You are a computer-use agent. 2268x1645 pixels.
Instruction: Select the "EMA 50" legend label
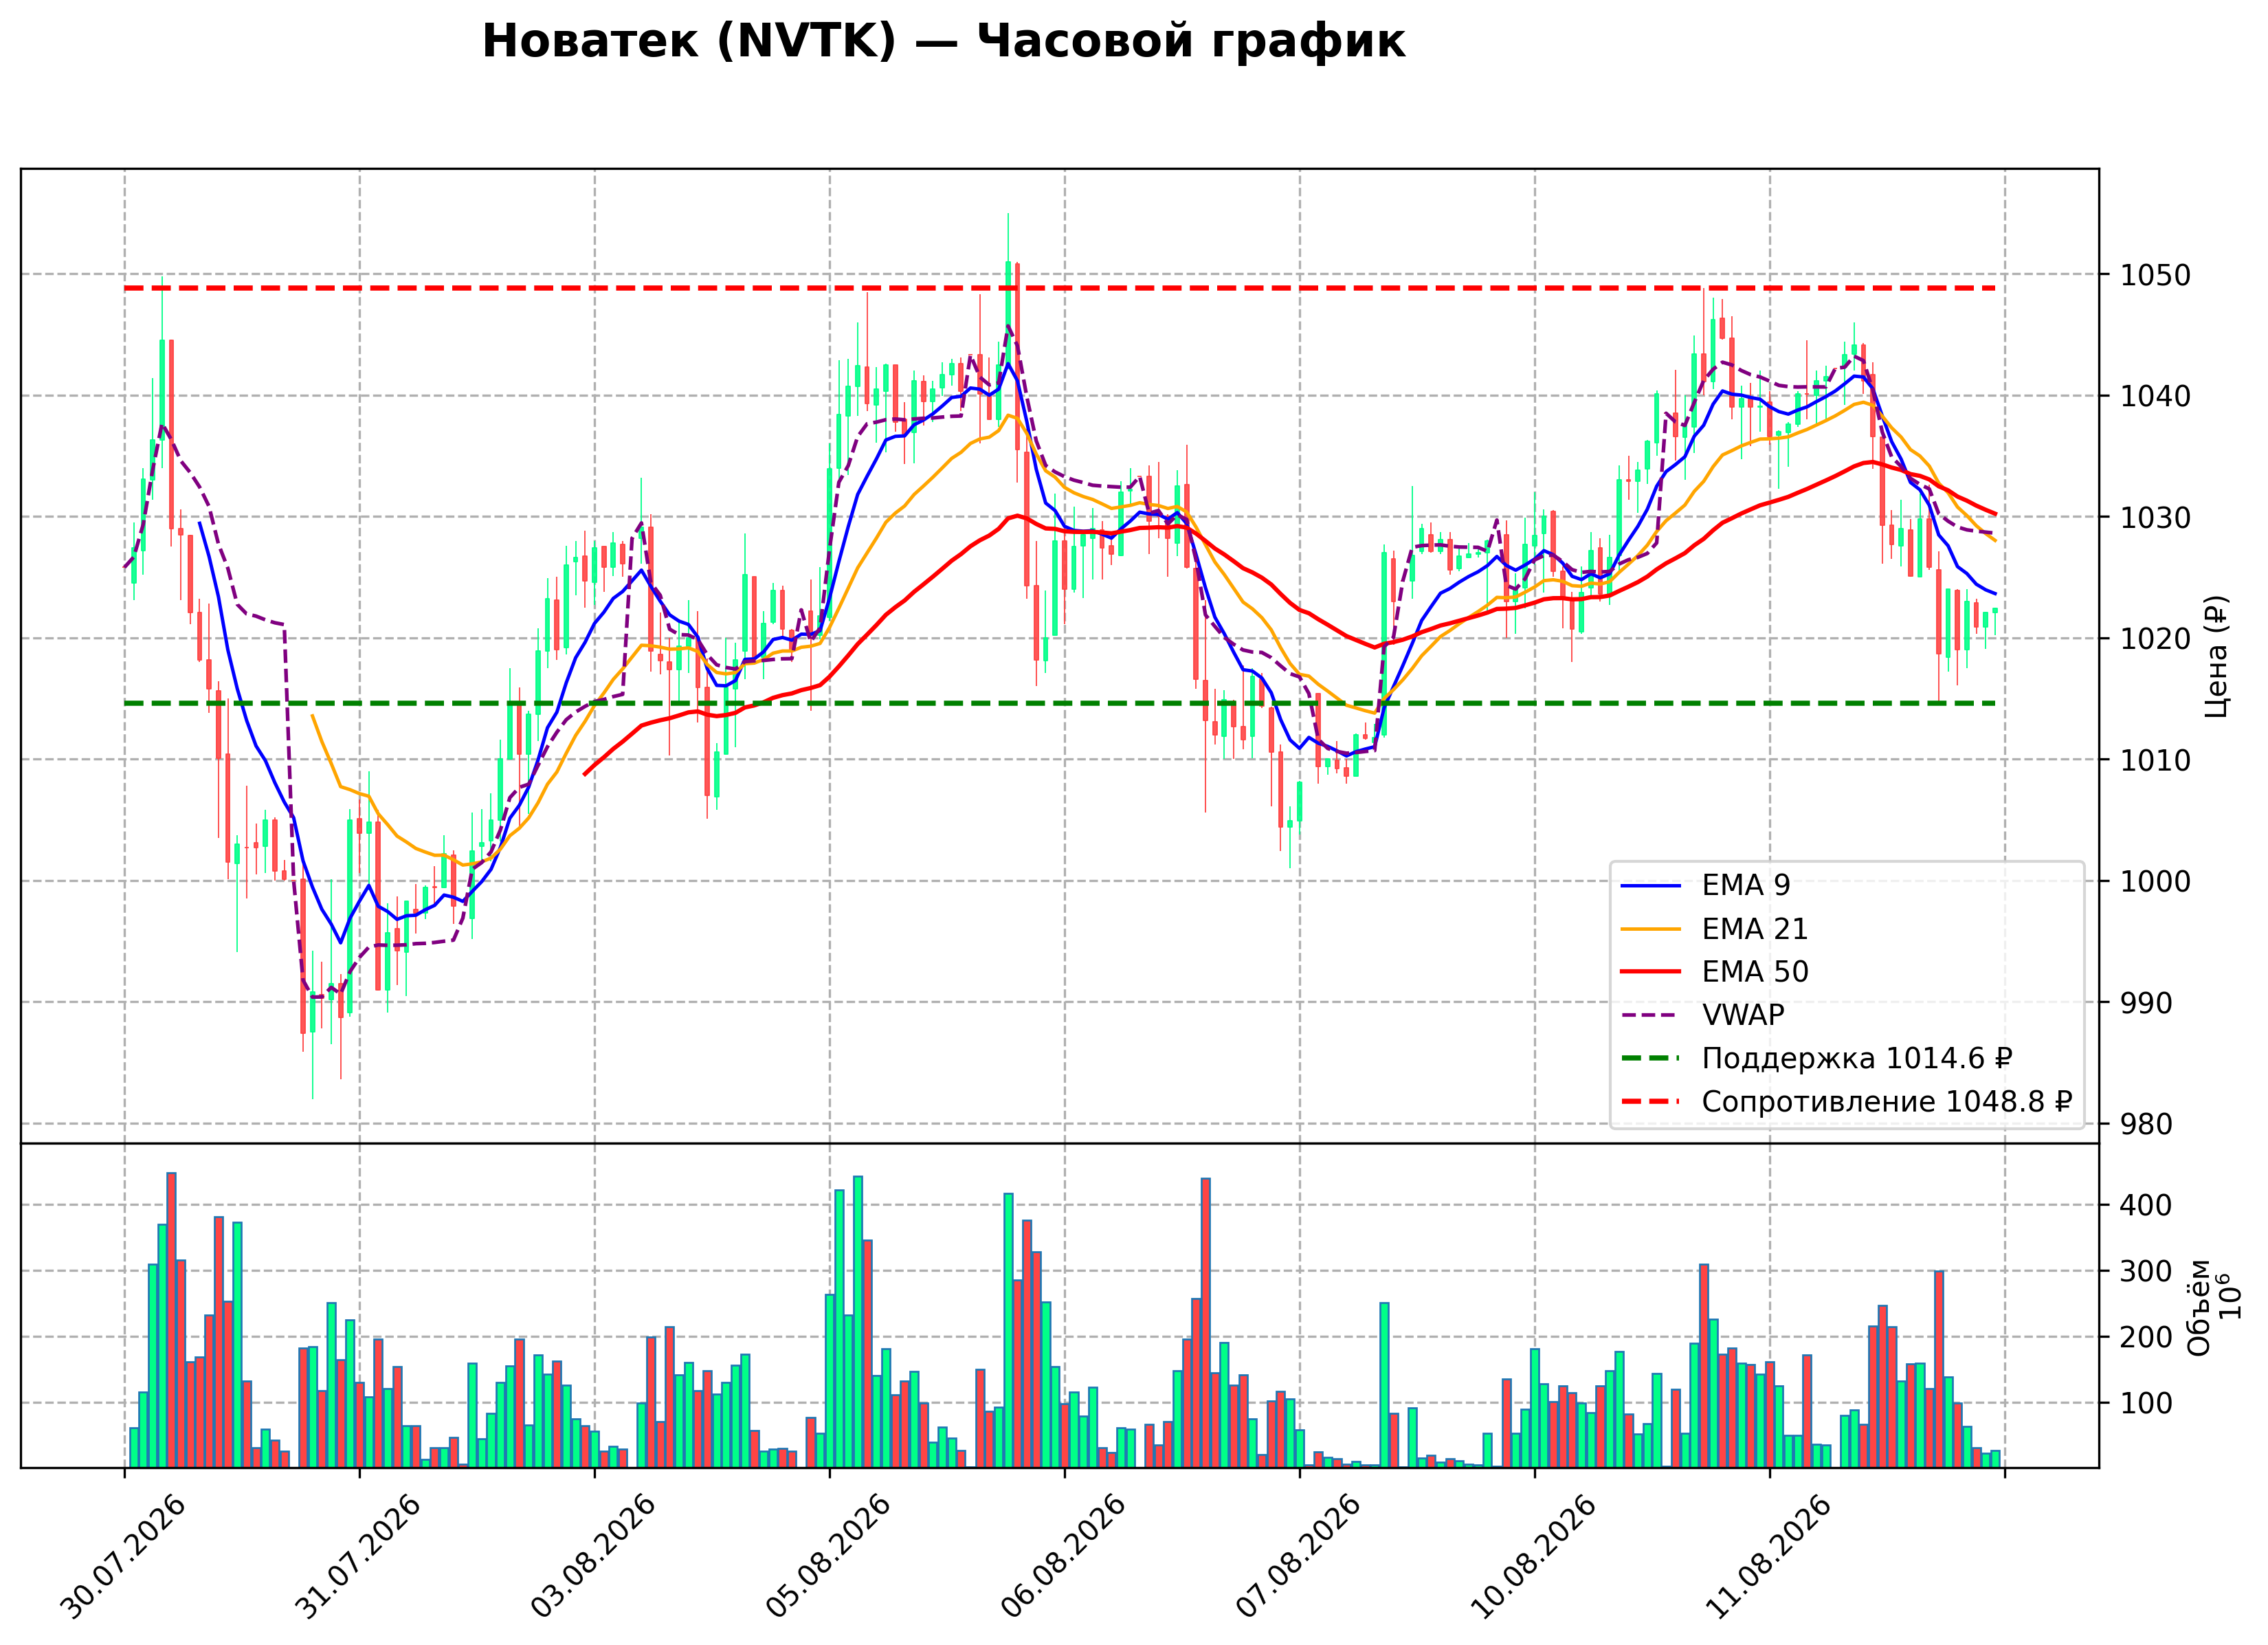point(1755,972)
